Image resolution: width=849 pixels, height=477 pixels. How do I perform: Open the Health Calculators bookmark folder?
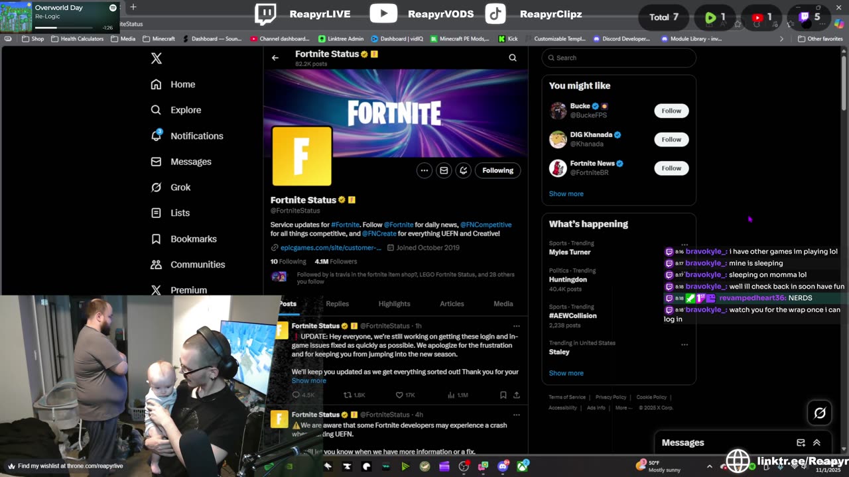pyautogui.click(x=76, y=39)
